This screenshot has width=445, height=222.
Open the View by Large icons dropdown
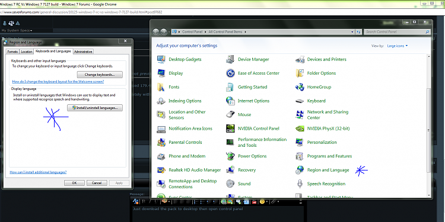click(398, 46)
